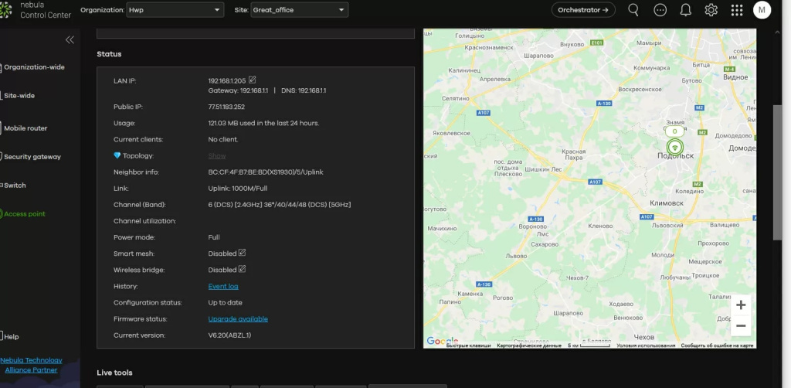Edit the Smart mesh setting
This screenshot has width=791, height=388.
pyautogui.click(x=242, y=253)
